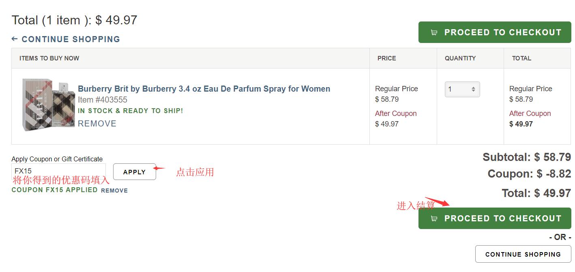Screen dimensions: 575x272
Task: Decrease quantity with the down spinner arrow
Action: (473, 91)
